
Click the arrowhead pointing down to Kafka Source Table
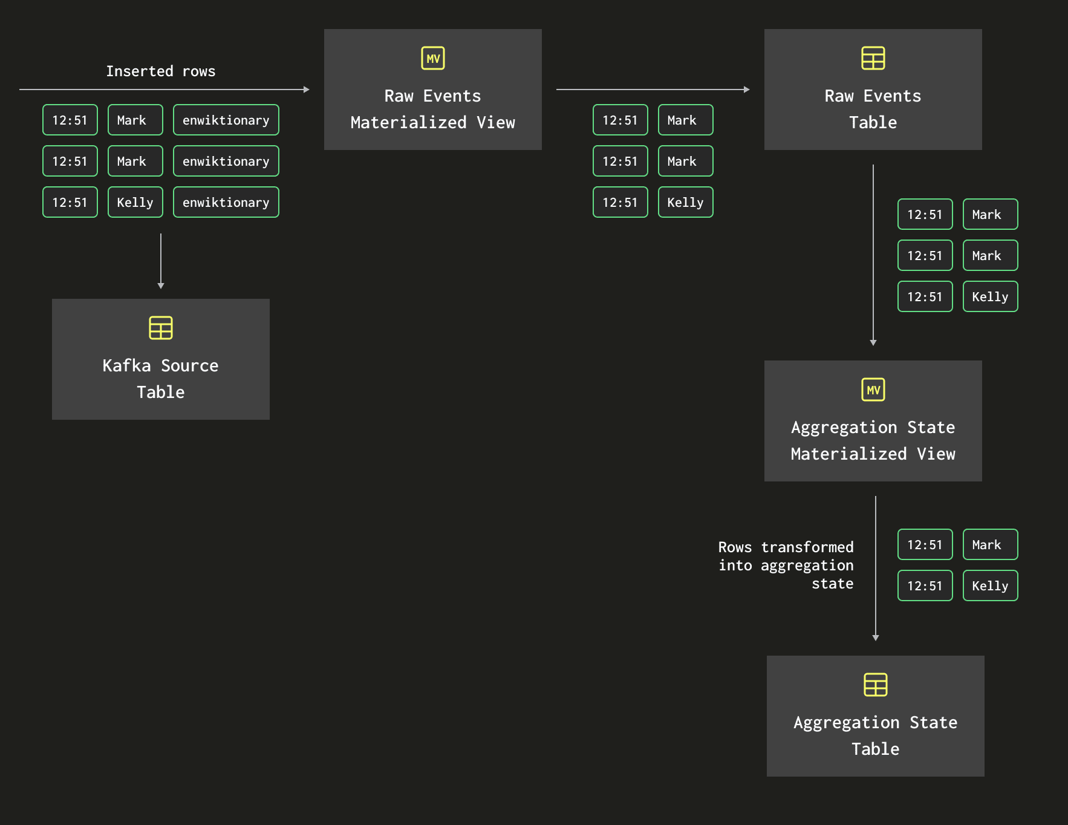[x=161, y=285]
